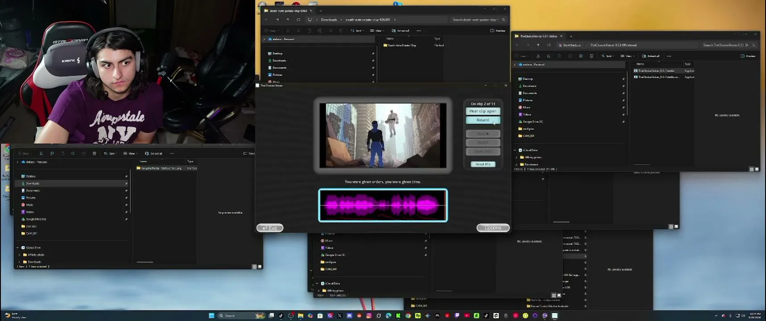Screen dimensions: 766x321
Task: Open Downloads in Kung Fu Panda window sidebar
Action: 33,184
